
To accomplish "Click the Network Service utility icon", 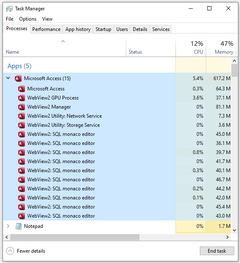I will 22,116.
